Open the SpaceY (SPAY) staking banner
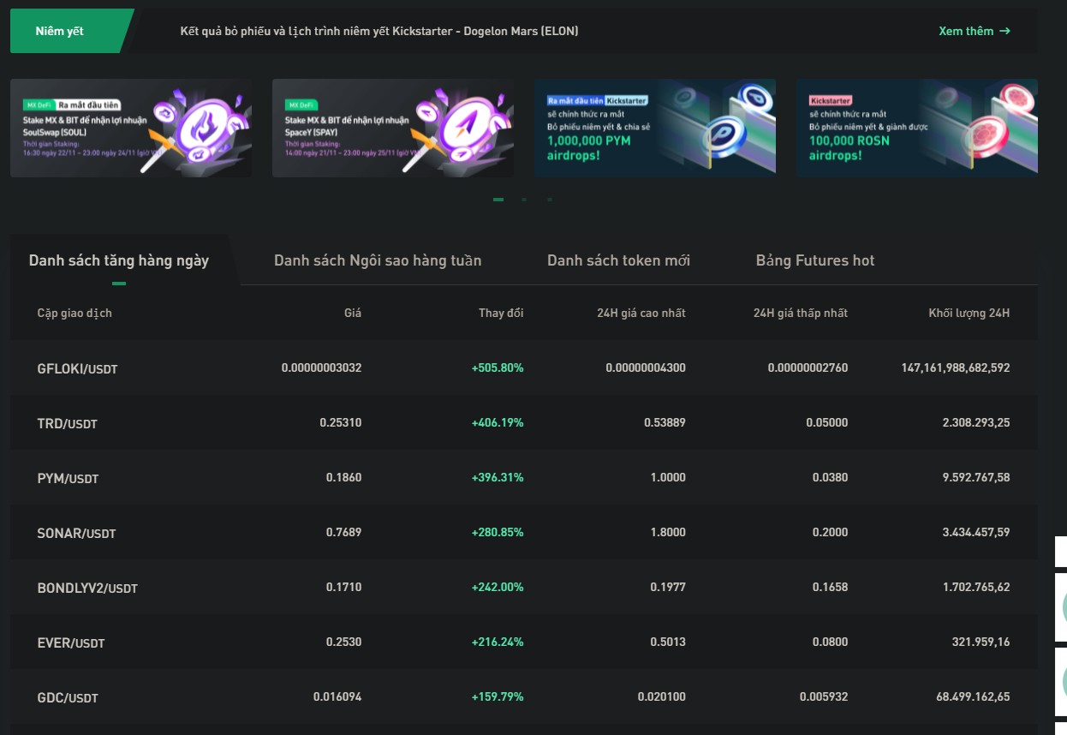1067x735 pixels. (393, 128)
